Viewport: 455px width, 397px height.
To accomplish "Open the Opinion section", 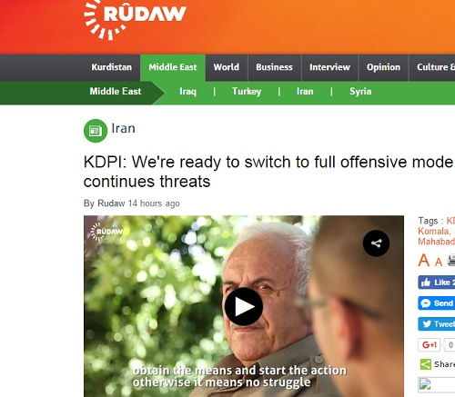I will pyautogui.click(x=383, y=67).
